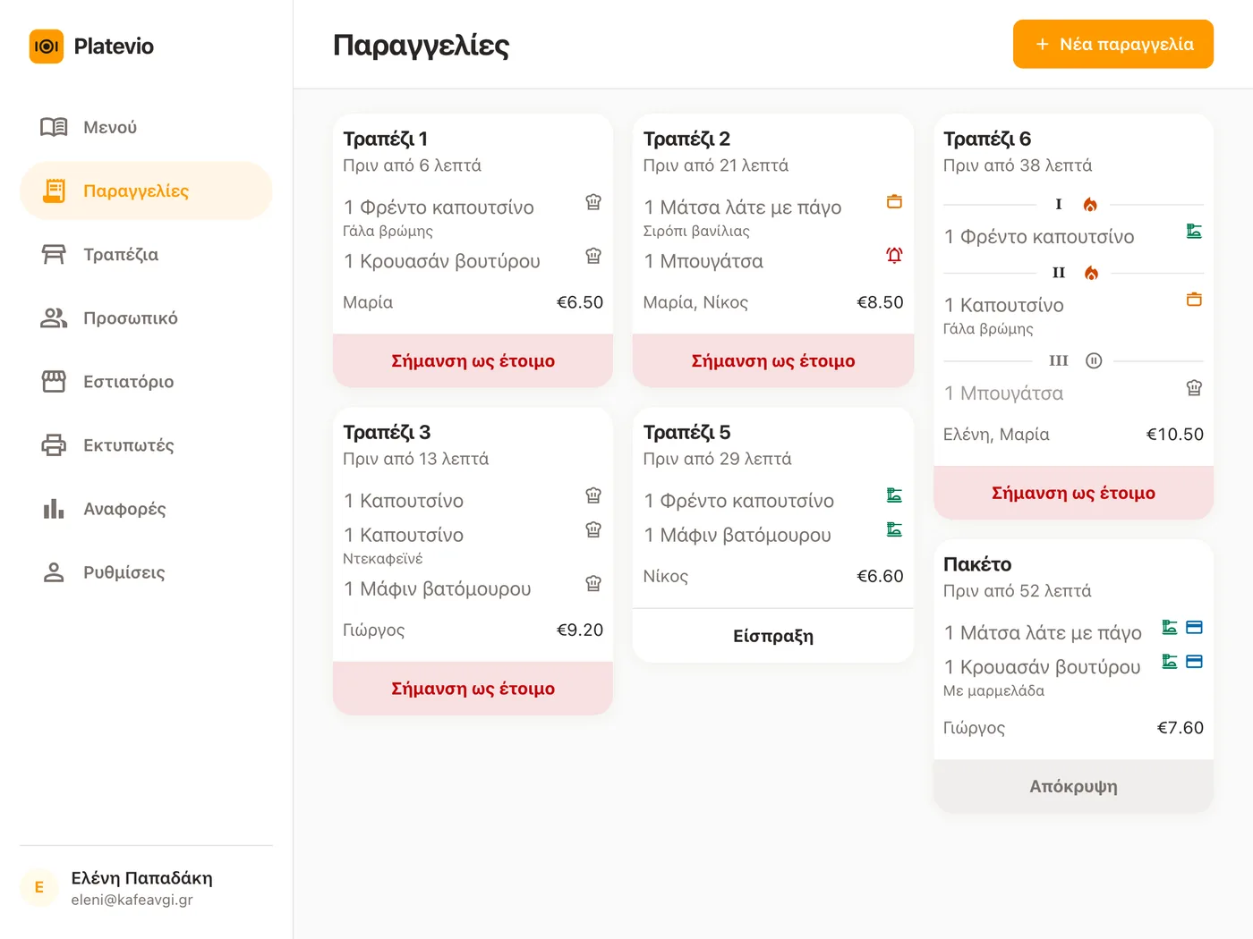1253x939 pixels.
Task: Click the chef hat icon beside Table 6 Μπουγάτσα
Action: tap(1194, 388)
